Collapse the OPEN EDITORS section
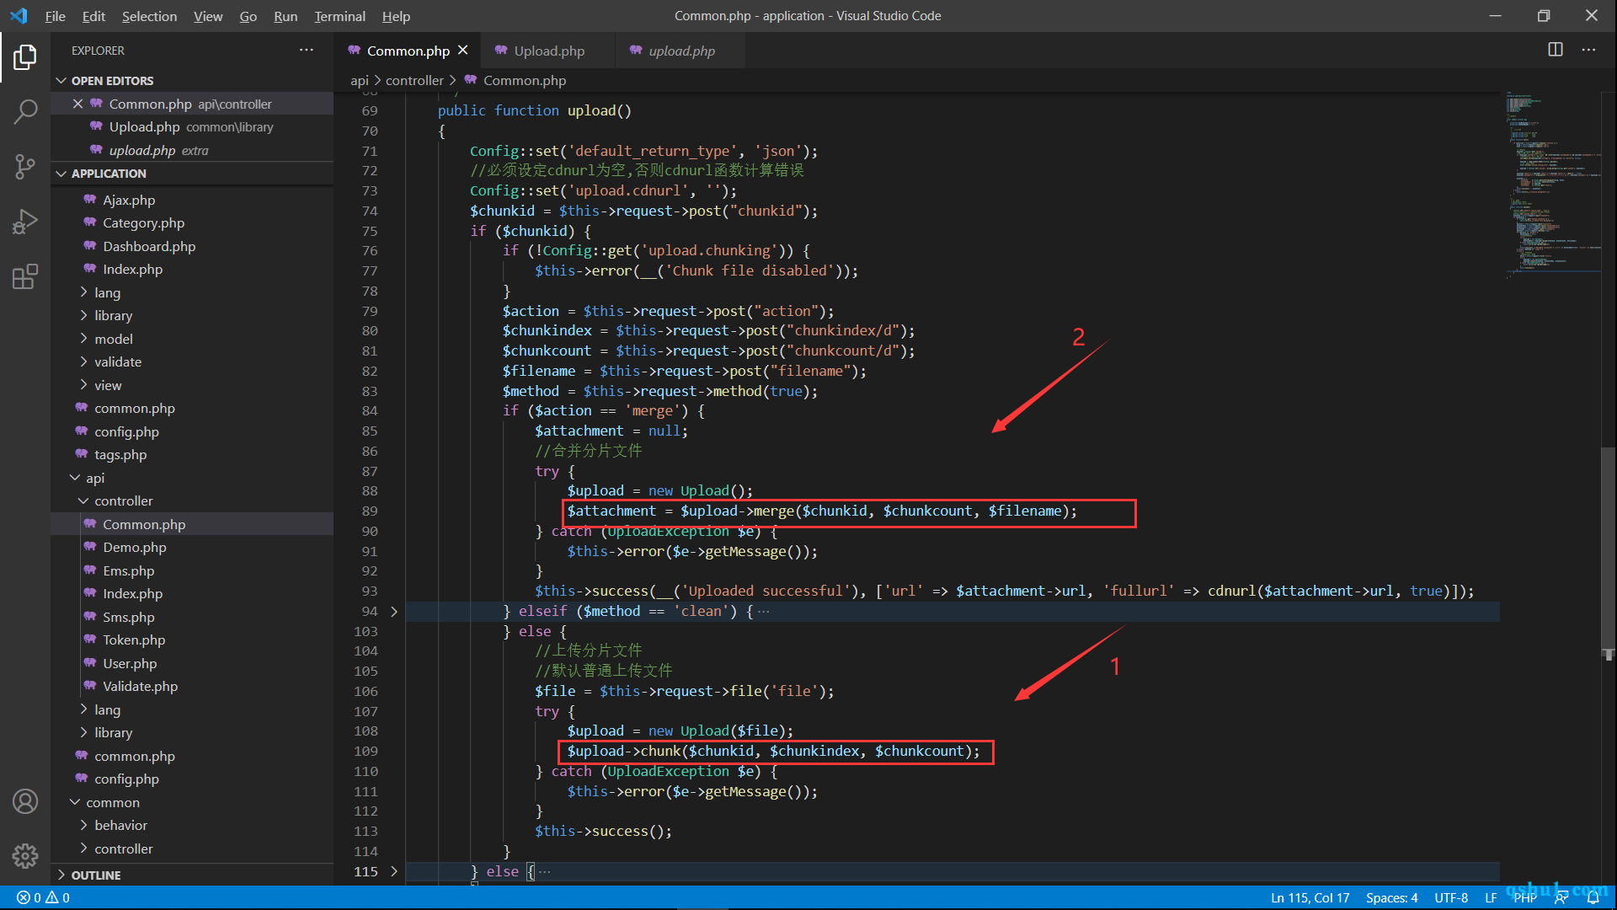This screenshot has height=910, width=1617. tap(193, 81)
